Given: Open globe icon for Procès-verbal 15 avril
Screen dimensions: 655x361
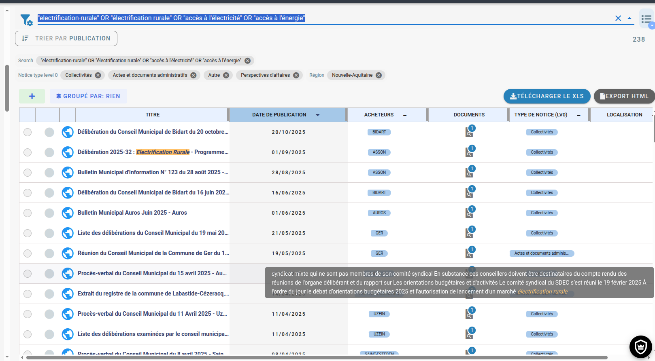Looking at the screenshot, I should 68,274.
